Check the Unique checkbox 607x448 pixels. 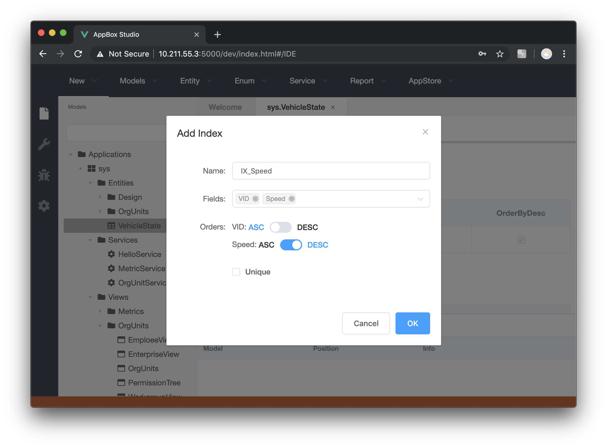tap(236, 272)
